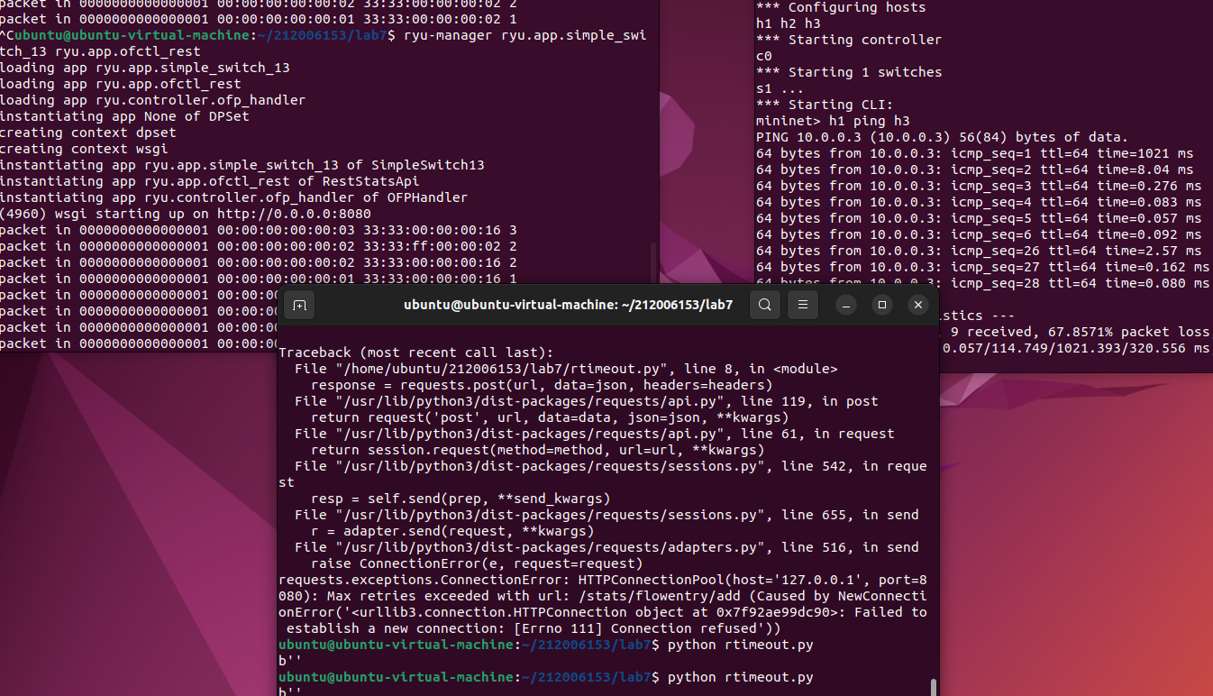Click the 'ryu-manager ryu.app.simple_swi' command in left terminal
Viewport: 1213px width, 696px height.
coord(525,35)
